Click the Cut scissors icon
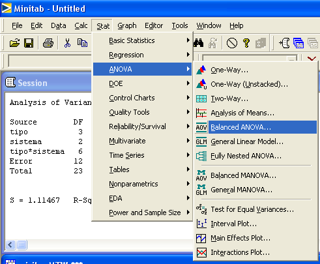This screenshot has width=320, height=264. (x=67, y=43)
